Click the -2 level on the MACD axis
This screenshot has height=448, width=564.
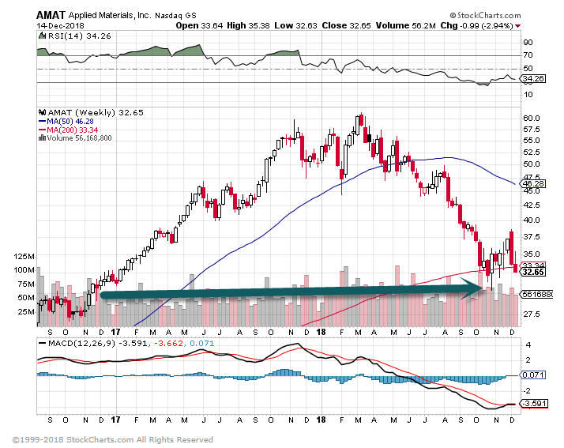527,391
